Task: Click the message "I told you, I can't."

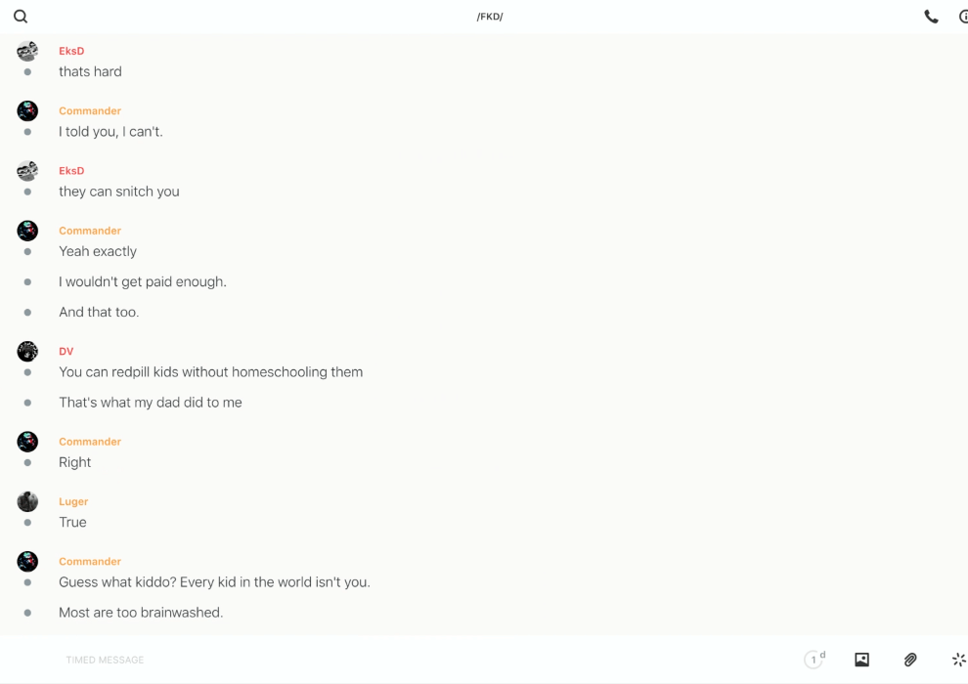Action: coord(110,132)
